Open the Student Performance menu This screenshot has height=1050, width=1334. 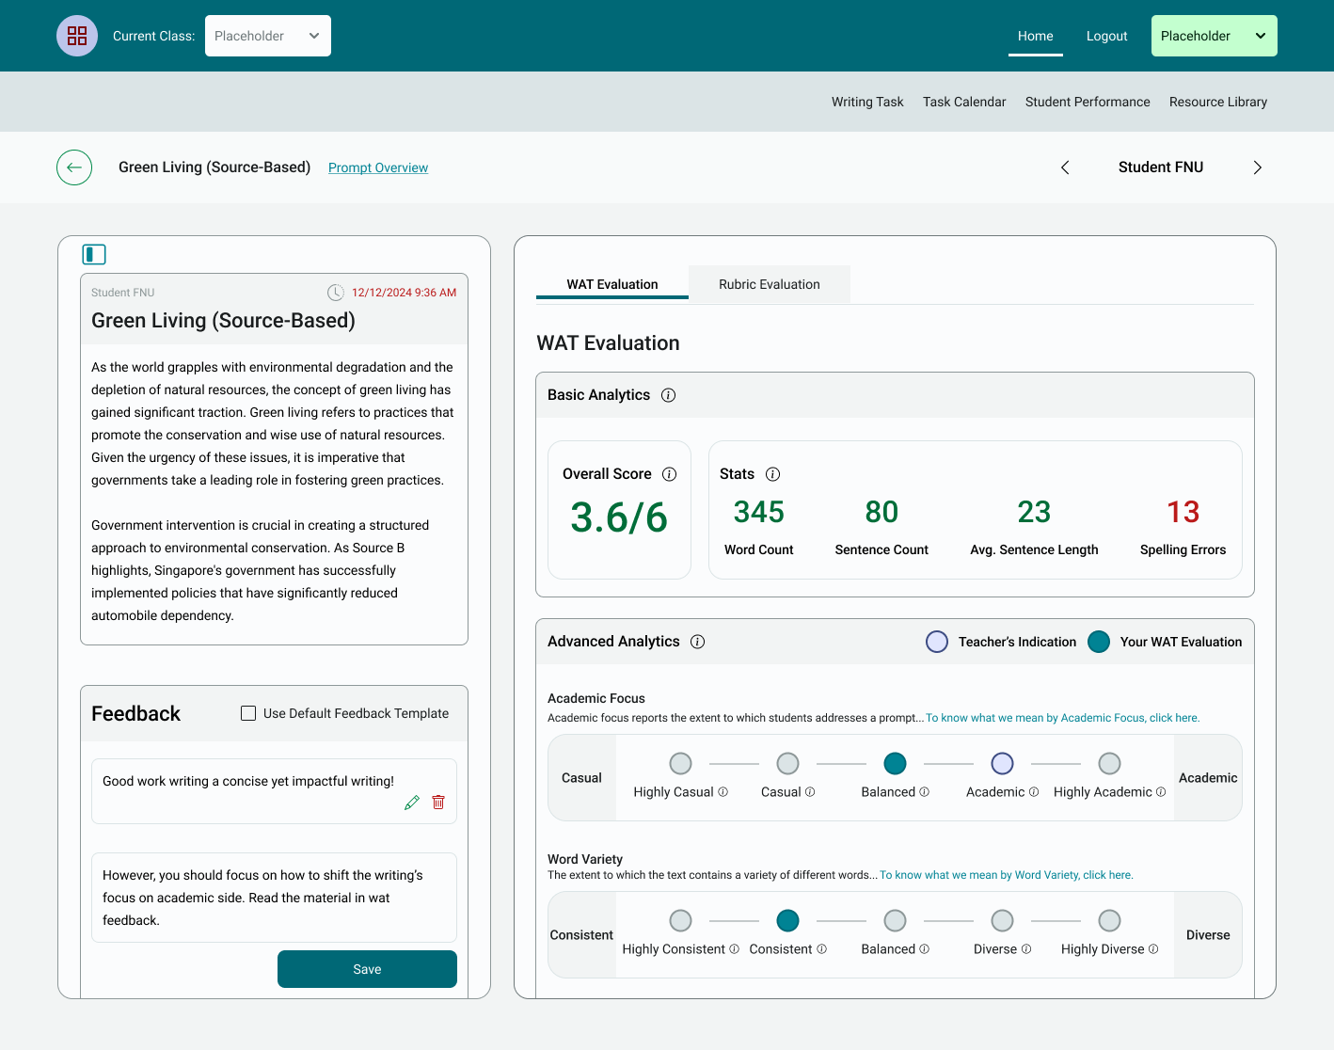coord(1088,102)
